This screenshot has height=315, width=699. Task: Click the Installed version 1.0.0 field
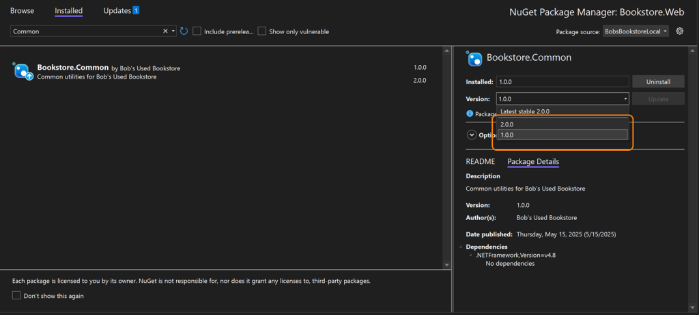point(562,81)
